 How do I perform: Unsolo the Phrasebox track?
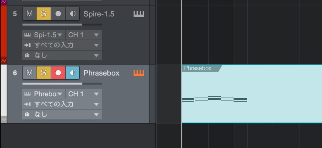click(x=44, y=73)
